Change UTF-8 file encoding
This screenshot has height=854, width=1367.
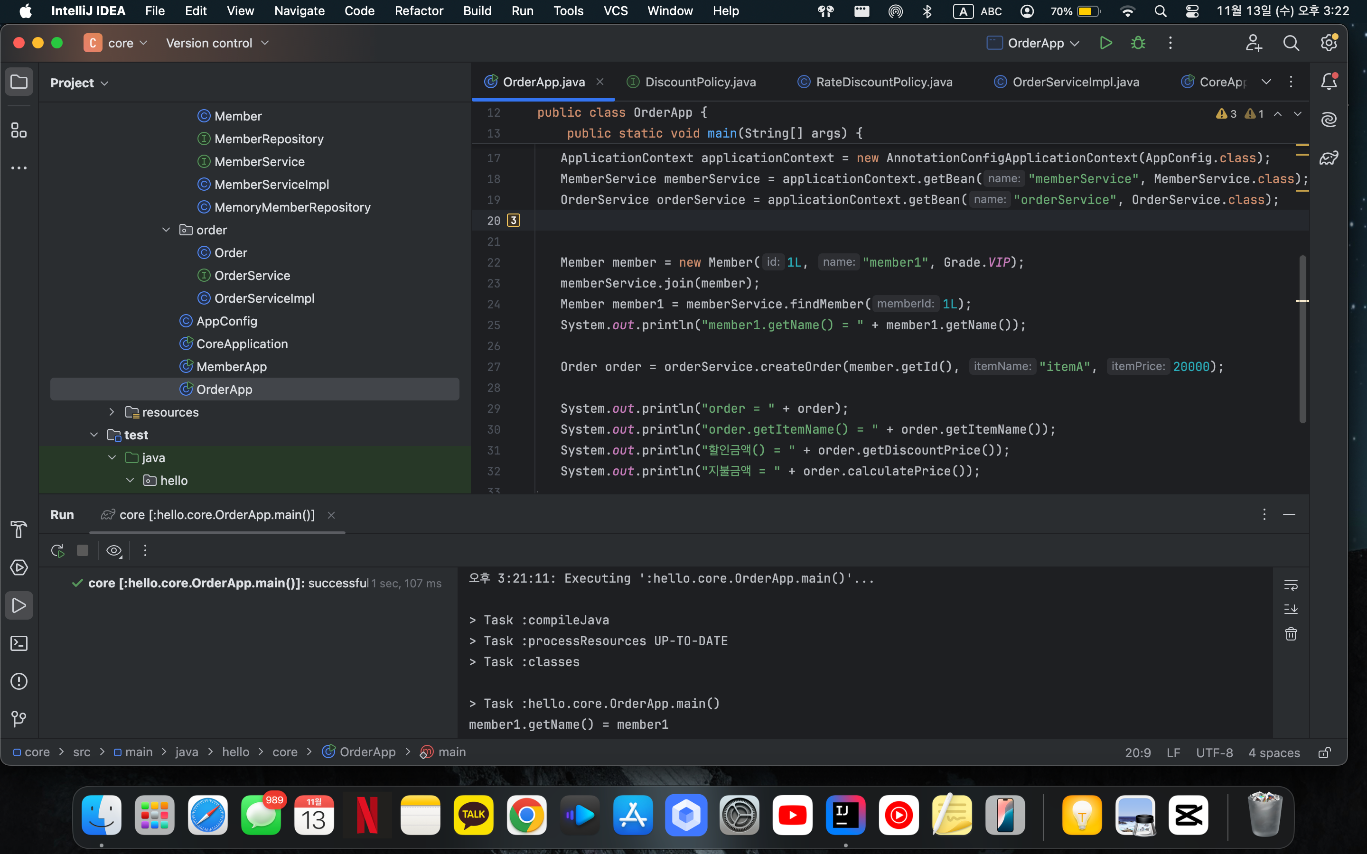coord(1215,752)
